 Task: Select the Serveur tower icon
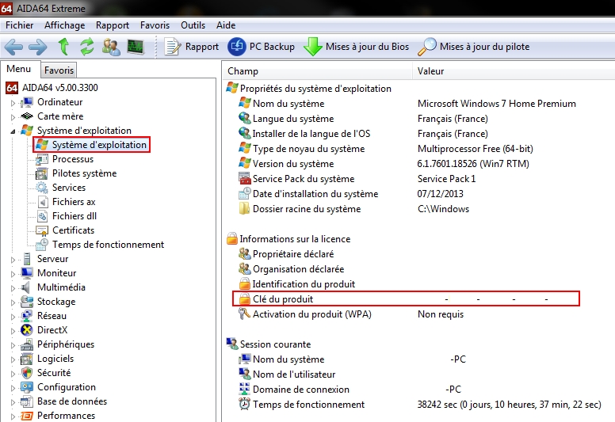click(x=27, y=259)
